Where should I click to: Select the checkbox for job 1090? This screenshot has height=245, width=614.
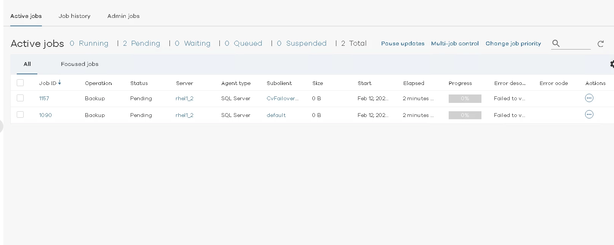[x=20, y=115]
